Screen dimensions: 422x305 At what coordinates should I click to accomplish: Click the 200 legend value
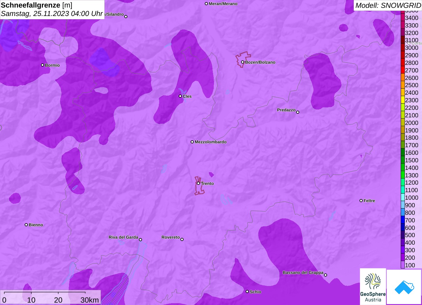pos(410,257)
